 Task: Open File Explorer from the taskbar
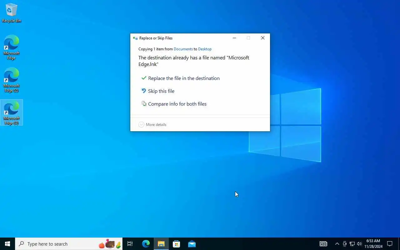(x=161, y=244)
